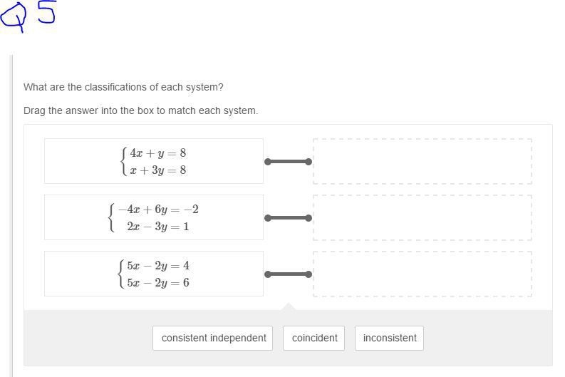Click the empty drop box for 5x − 2y = 4 system
Screen dimensions: 565x377
pos(423,274)
